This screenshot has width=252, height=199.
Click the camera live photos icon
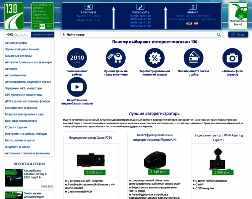(232, 58)
